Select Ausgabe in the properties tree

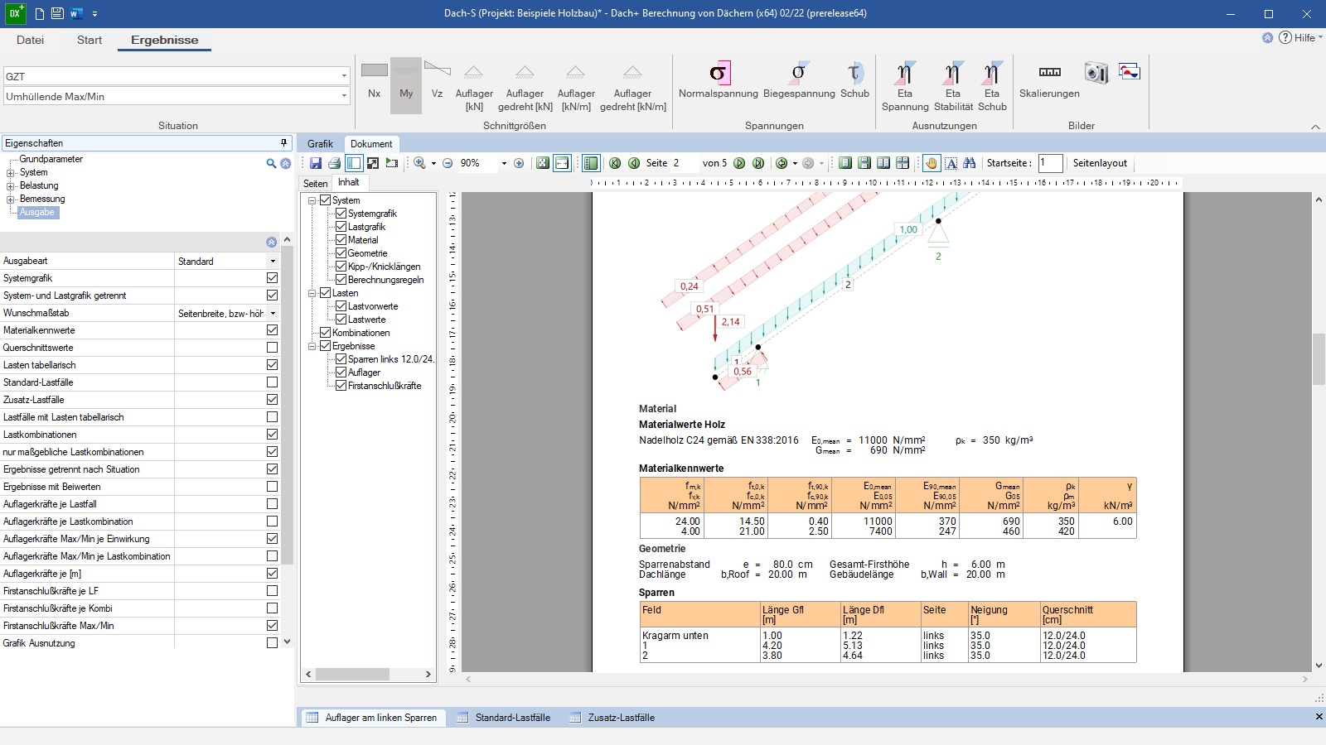click(37, 213)
